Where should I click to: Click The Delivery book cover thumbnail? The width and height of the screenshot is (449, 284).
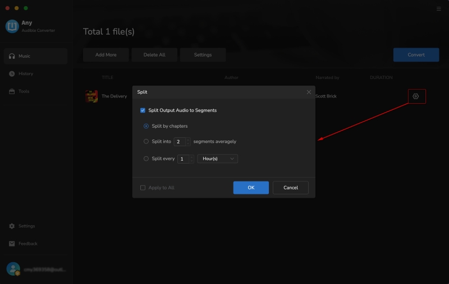[91, 96]
